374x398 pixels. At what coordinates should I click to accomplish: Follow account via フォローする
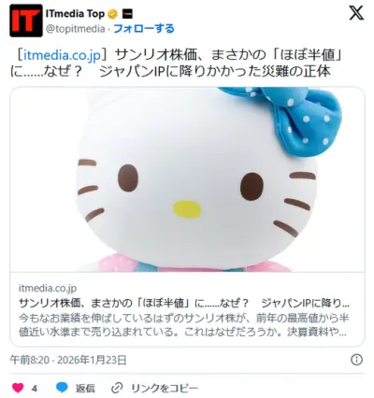[144, 29]
